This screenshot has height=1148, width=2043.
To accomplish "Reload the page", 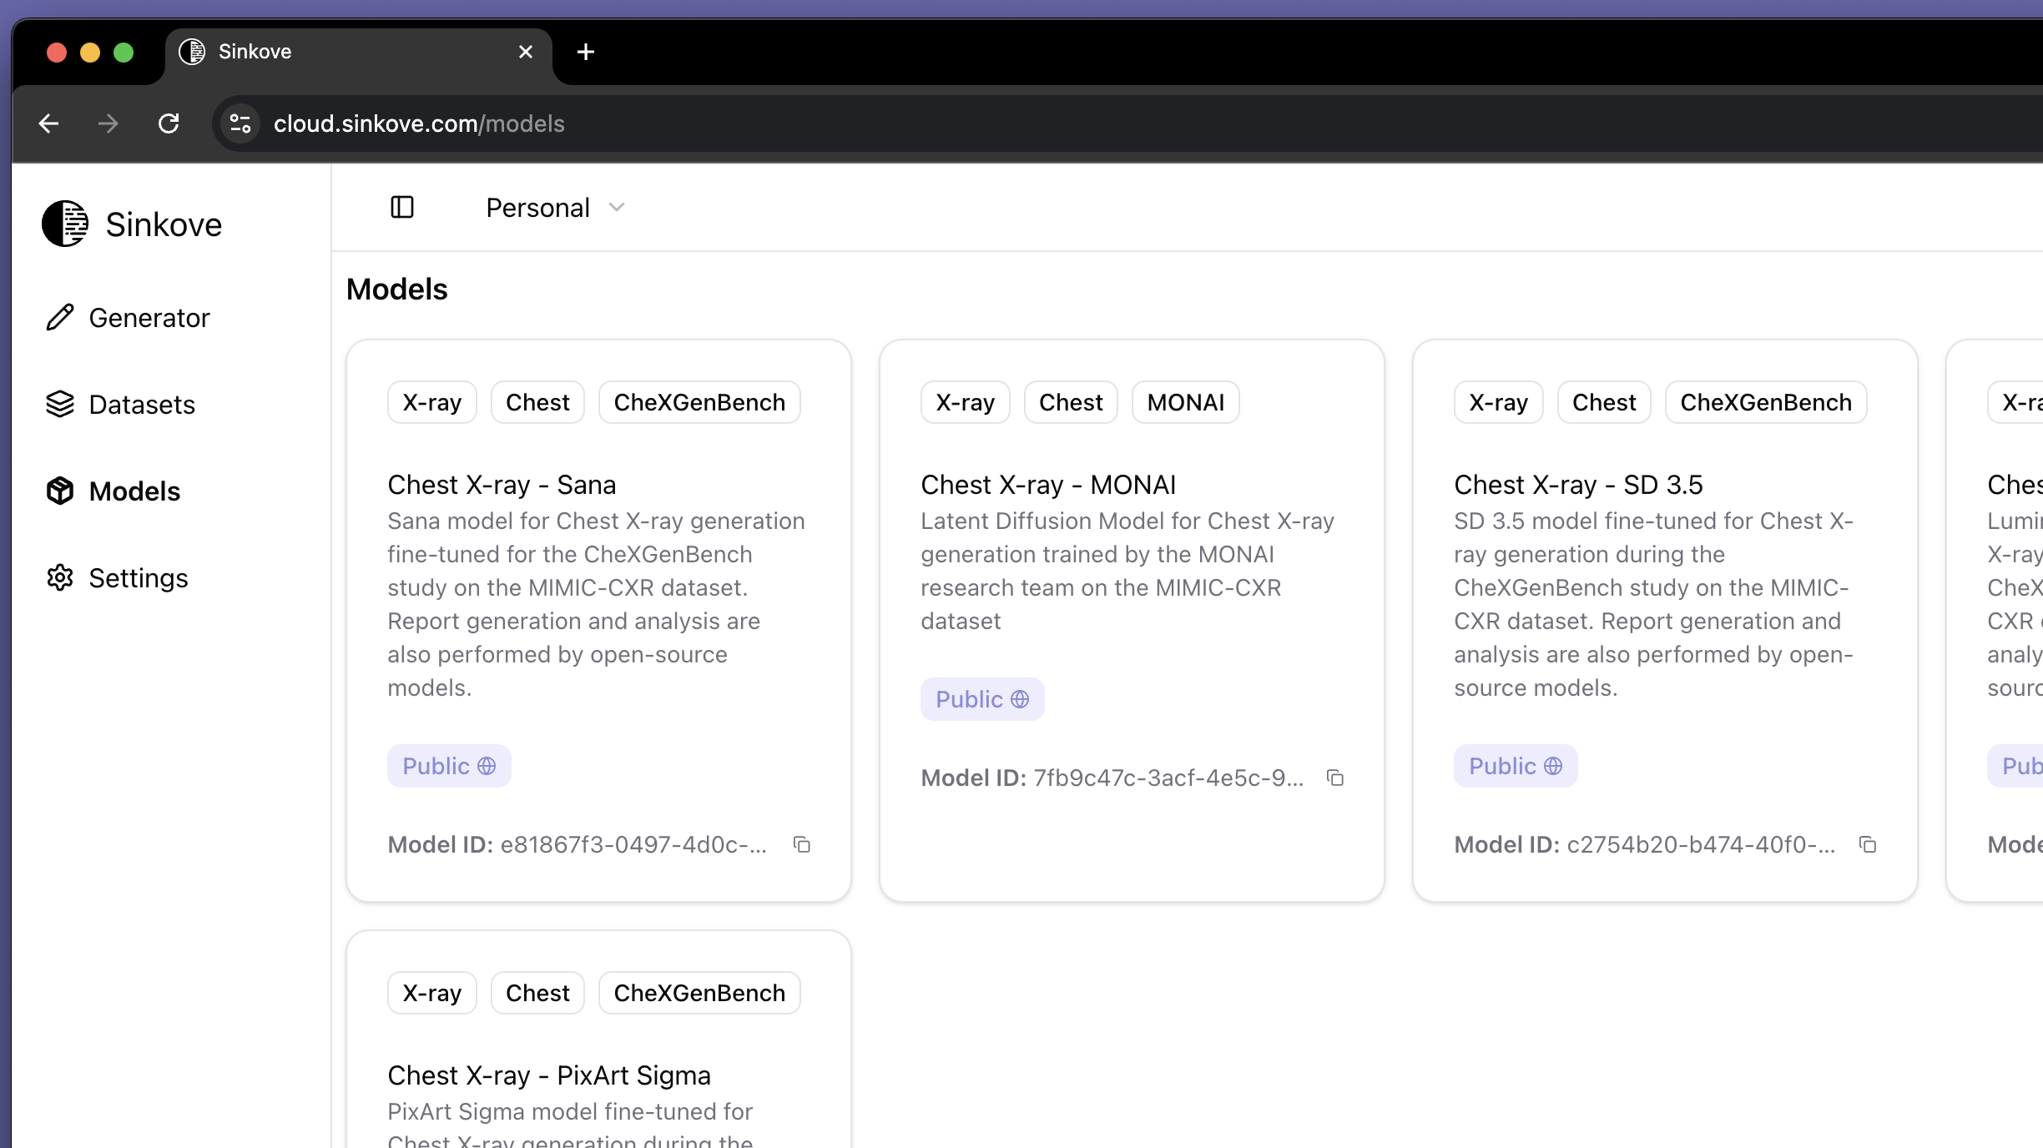I will point(169,123).
